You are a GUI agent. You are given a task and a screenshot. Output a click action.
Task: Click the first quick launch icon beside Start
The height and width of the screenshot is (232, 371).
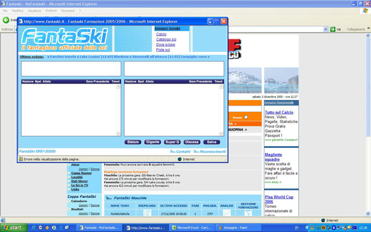(34, 227)
